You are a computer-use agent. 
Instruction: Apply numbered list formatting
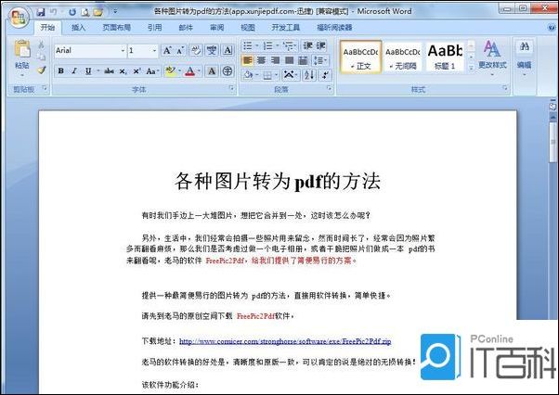(267, 45)
